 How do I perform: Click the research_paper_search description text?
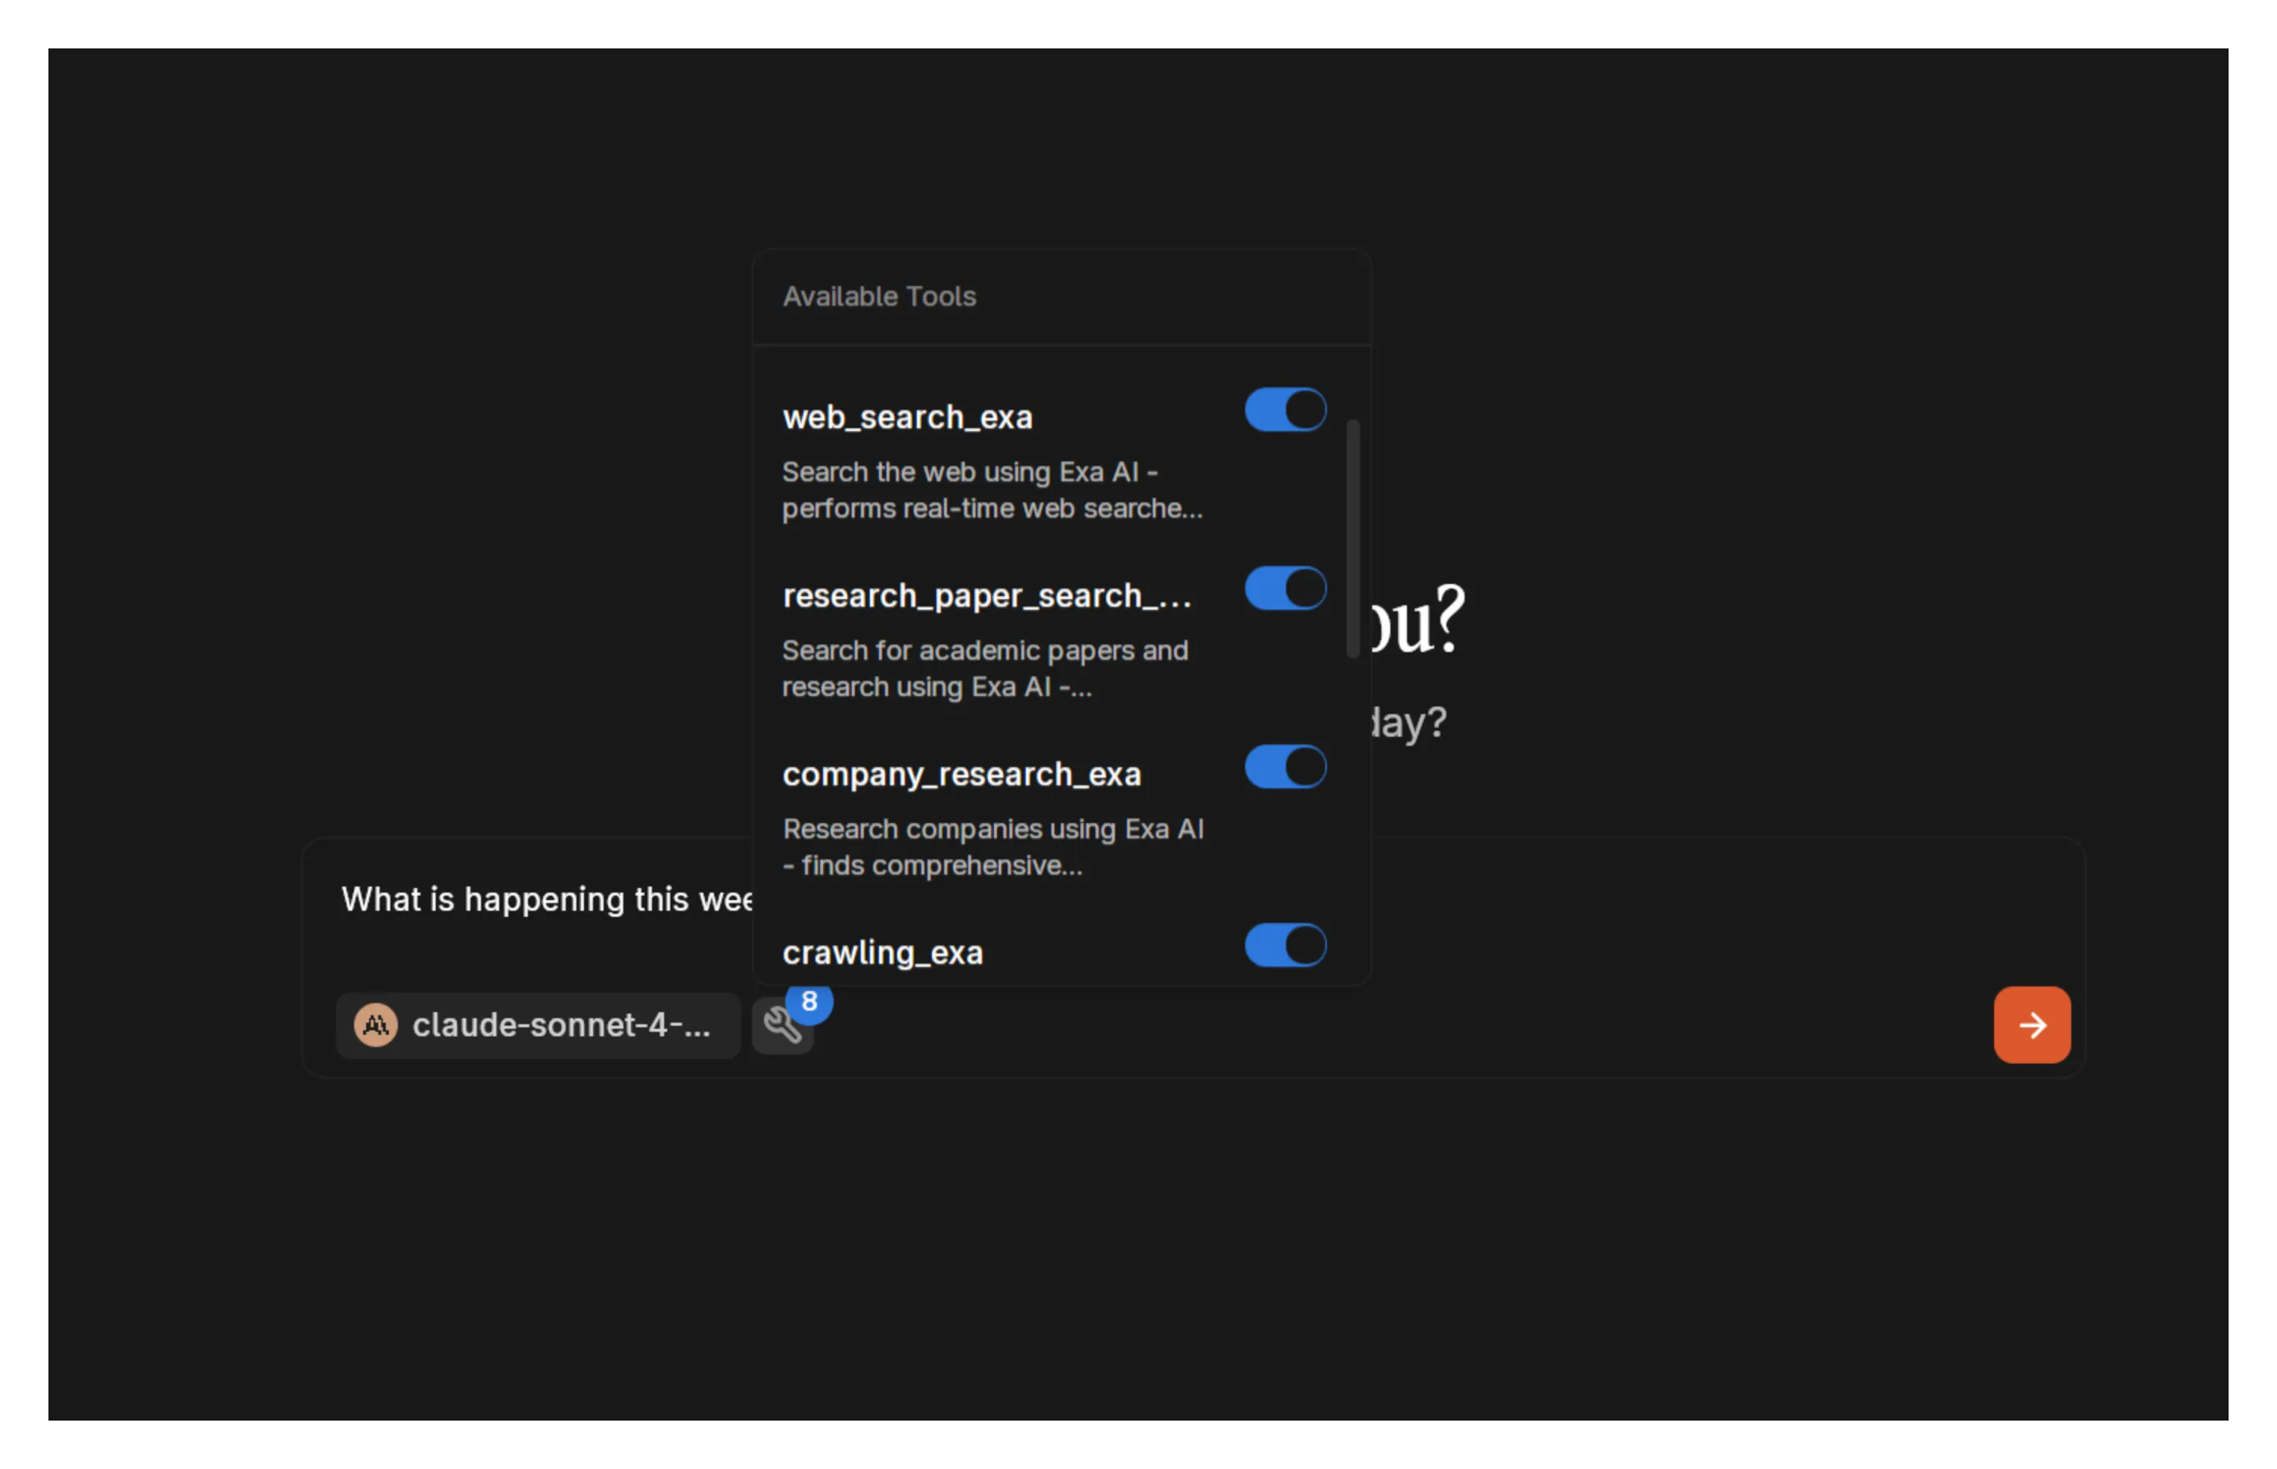pos(986,668)
